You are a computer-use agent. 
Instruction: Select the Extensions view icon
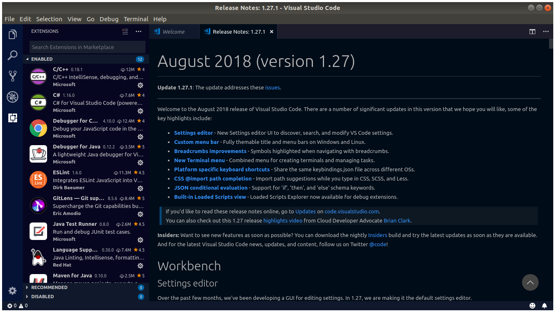point(12,118)
